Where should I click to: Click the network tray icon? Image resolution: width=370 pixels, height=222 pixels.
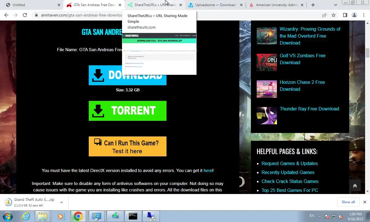tap(334, 216)
